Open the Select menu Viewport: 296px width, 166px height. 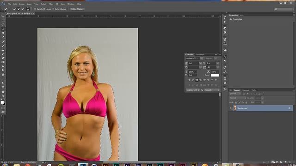click(43, 4)
